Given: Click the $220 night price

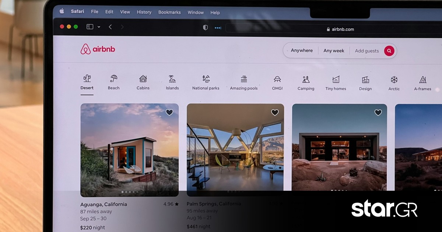Looking at the screenshot, I should click(92, 228).
